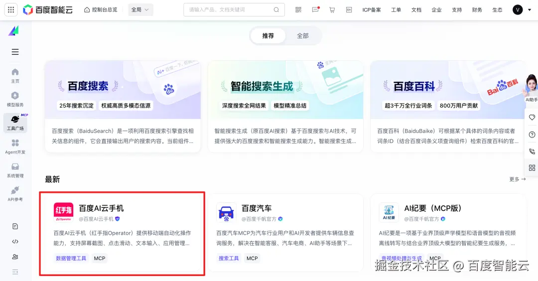Click the 搜索工具 tag
The width and height of the screenshot is (538, 281).
pos(229,259)
